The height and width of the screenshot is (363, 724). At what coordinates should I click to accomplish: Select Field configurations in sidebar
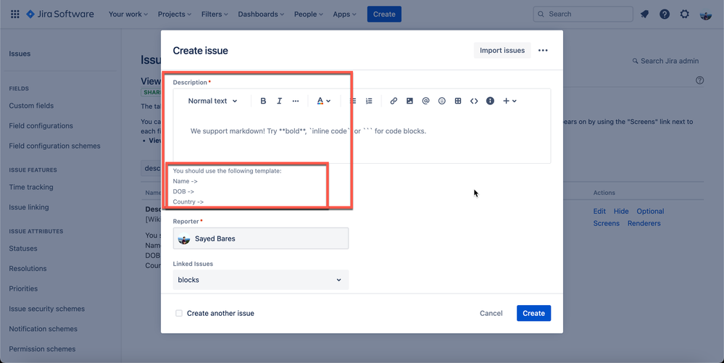click(41, 125)
